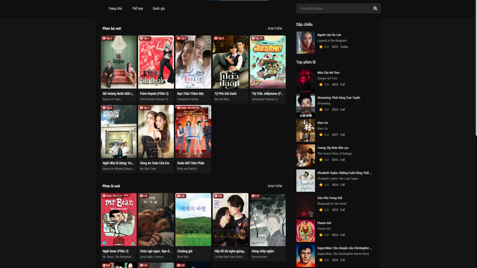This screenshot has height=268, width=477.
Task: Go to Trang chủ home page
Action: coord(115,9)
